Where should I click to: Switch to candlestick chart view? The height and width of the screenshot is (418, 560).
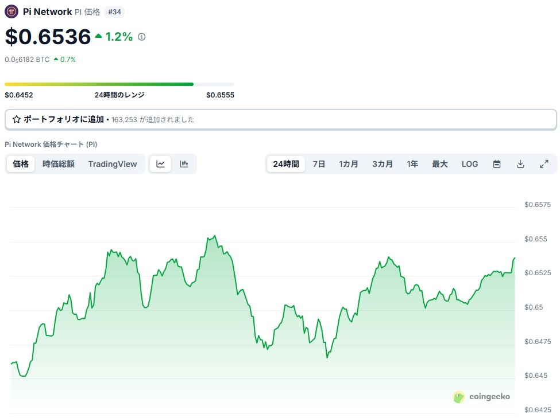[184, 164]
